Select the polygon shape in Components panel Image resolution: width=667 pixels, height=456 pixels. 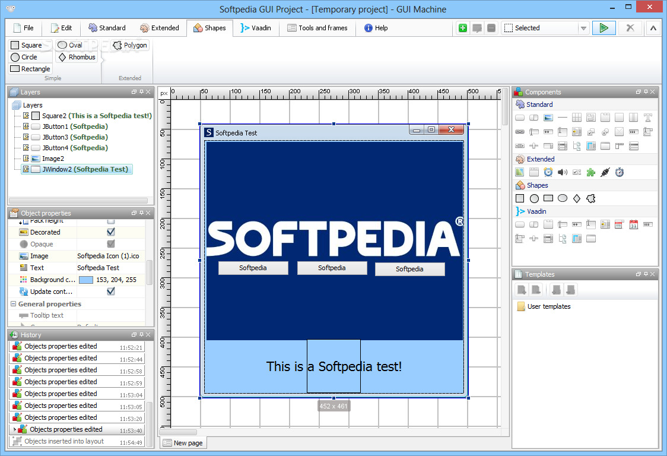coord(591,198)
